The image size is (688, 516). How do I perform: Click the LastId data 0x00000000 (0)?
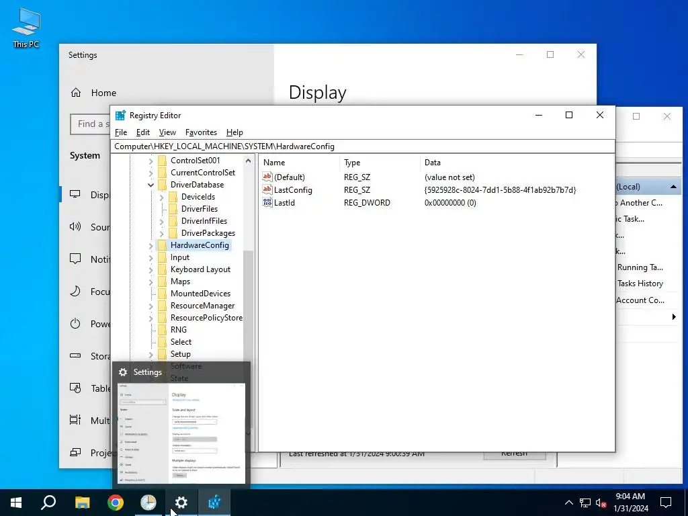pyautogui.click(x=450, y=203)
